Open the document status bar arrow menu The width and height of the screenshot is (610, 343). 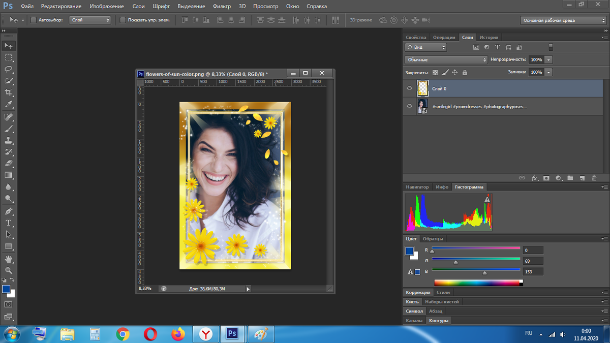click(248, 289)
